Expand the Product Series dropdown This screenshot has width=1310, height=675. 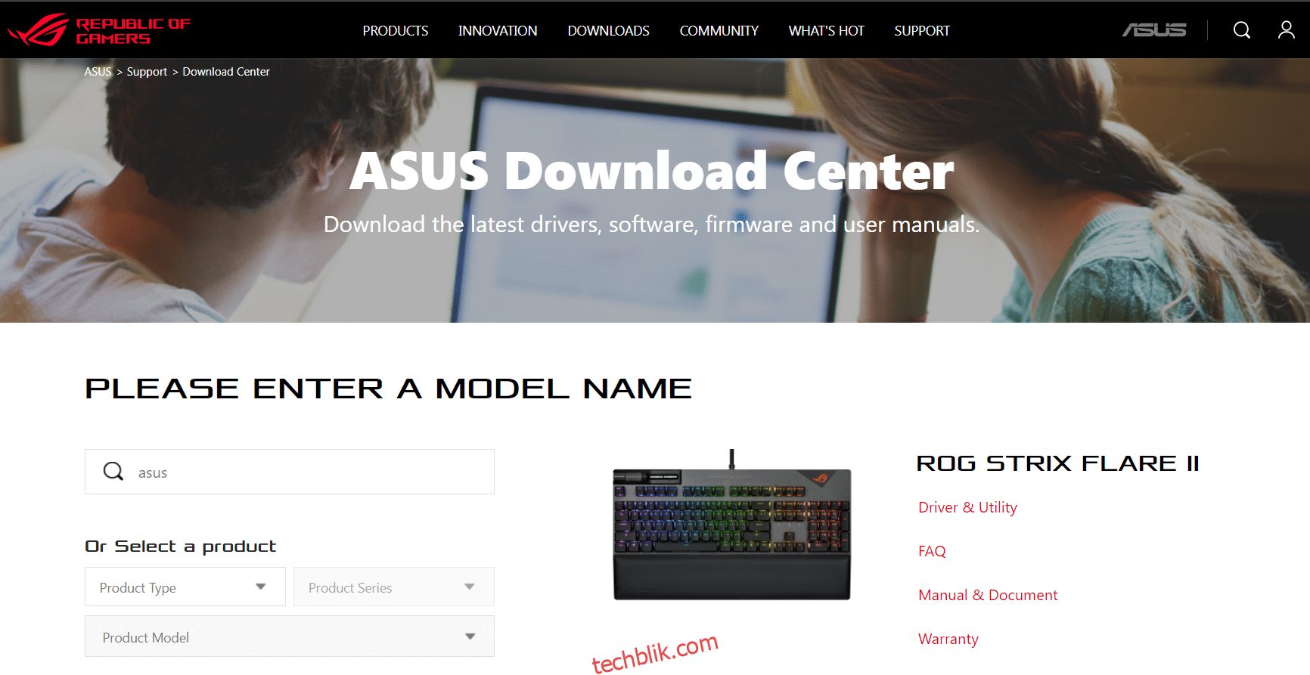[394, 587]
